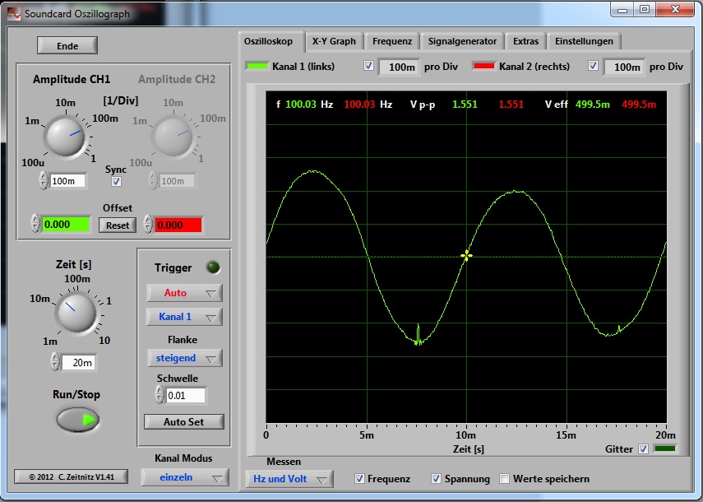703x502 pixels.
Task: Click the green 100.03 Hz frequency reading
Action: click(x=301, y=105)
